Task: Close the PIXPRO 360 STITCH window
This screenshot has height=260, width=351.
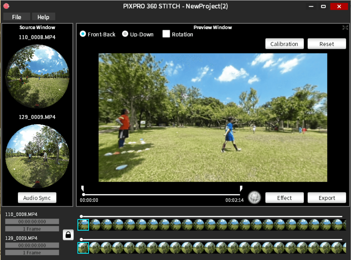Action: 339,6
